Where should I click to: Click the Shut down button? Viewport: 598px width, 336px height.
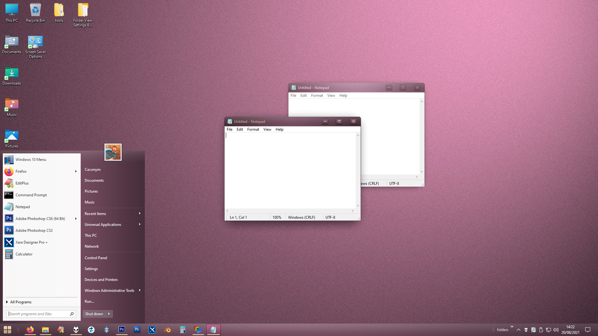[94, 314]
